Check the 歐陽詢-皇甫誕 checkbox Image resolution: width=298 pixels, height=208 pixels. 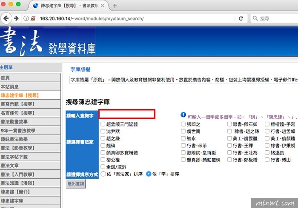coord(183,152)
